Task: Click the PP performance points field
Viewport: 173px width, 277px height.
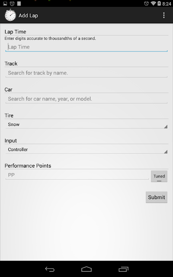Action: tap(77, 175)
